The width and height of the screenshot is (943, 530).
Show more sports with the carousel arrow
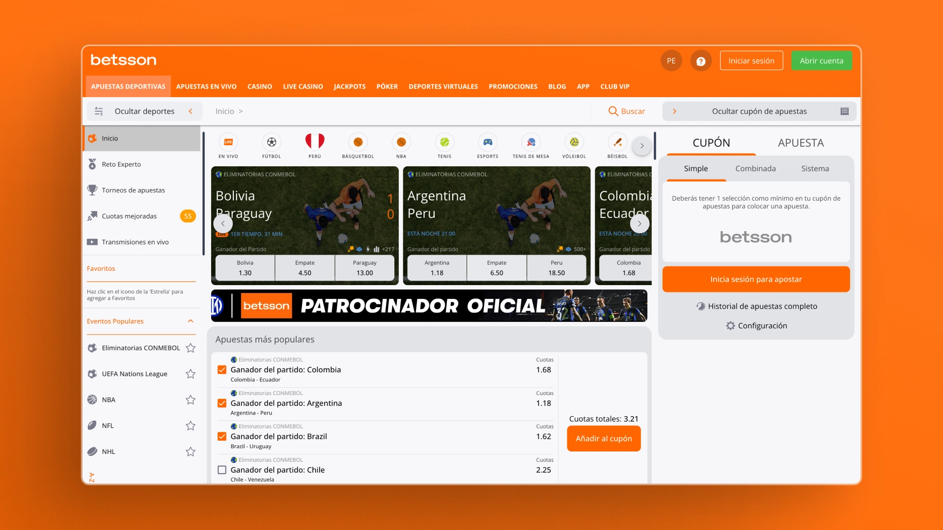(x=642, y=146)
